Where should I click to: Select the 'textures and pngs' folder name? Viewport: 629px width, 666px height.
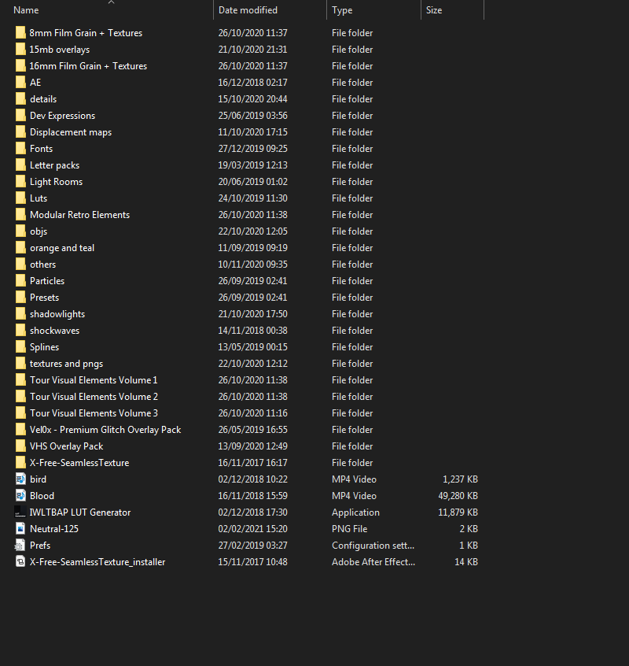66,364
